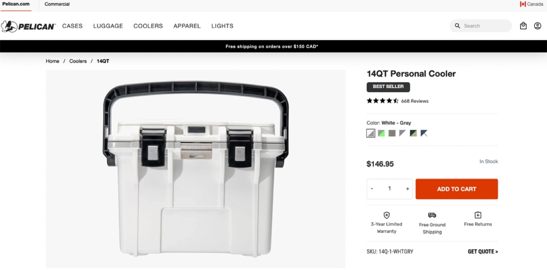Decrease quantity with the minus stepper
This screenshot has height=270, width=547.
coord(372,189)
